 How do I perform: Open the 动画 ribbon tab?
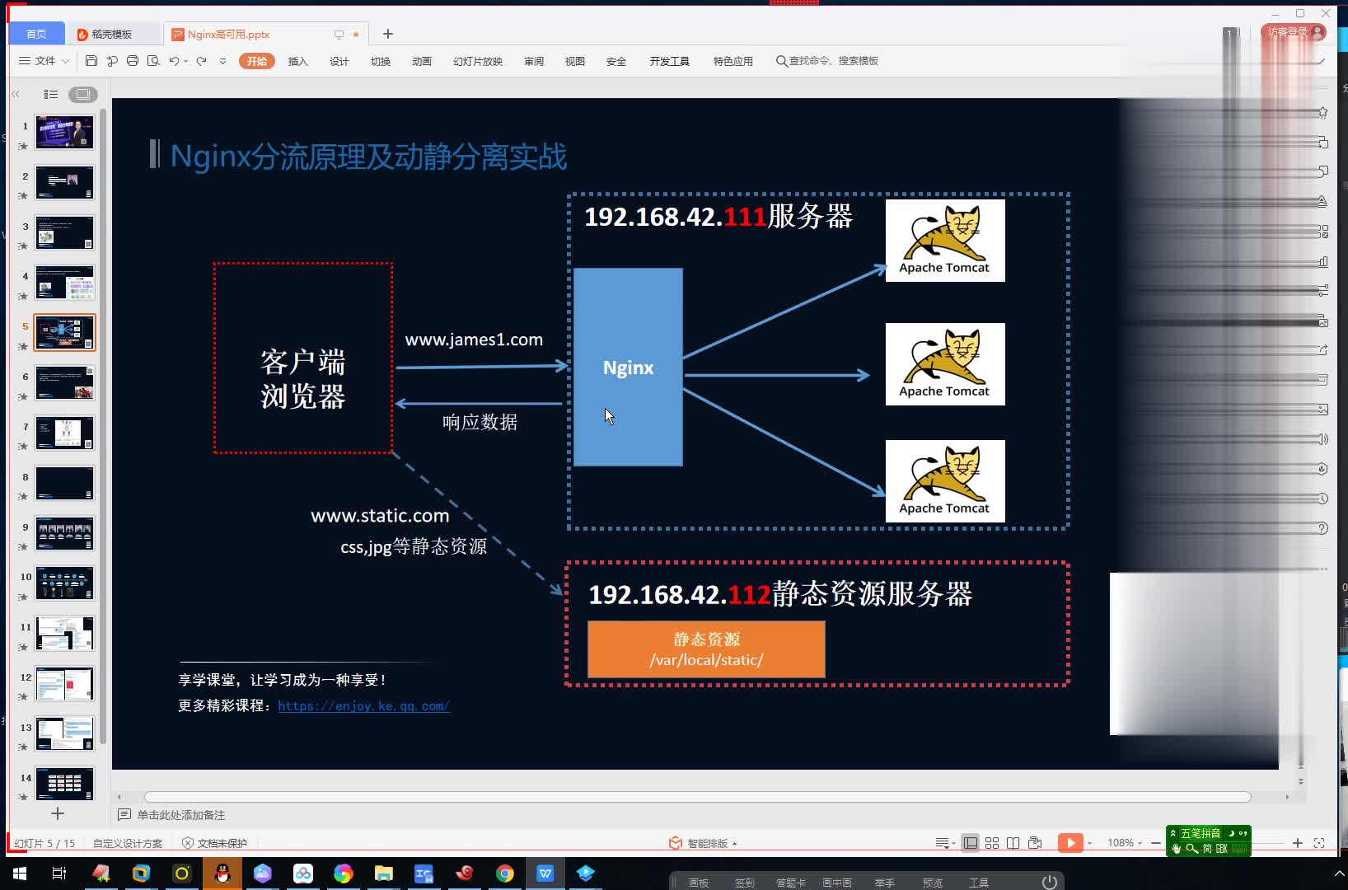[x=421, y=62]
